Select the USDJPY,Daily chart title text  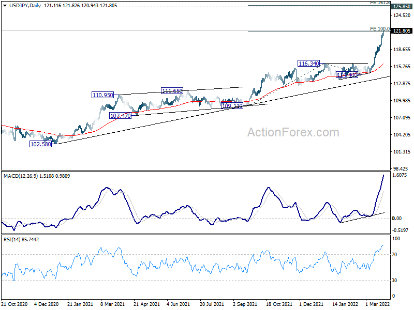point(25,6)
